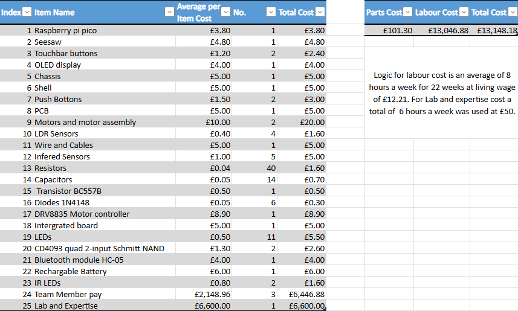The height and width of the screenshot is (311, 518).
Task: Open the Labour Cost filter dropdown
Action: pyautogui.click(x=464, y=12)
